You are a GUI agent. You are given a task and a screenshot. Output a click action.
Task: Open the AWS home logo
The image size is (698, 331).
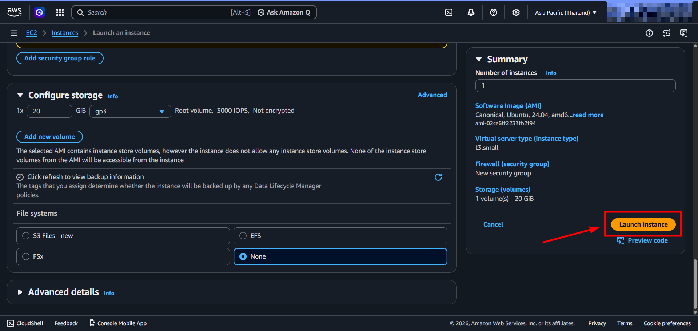[x=14, y=12]
